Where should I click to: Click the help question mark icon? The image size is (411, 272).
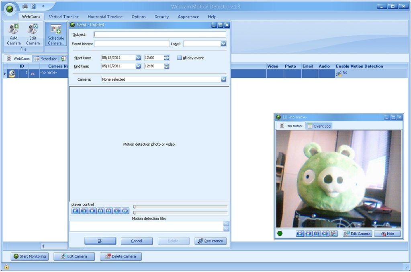[33, 6]
